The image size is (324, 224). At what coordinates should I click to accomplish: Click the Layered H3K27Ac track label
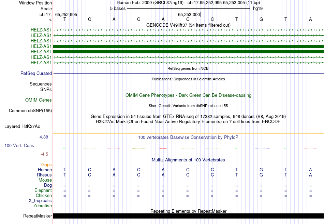tap(22, 127)
